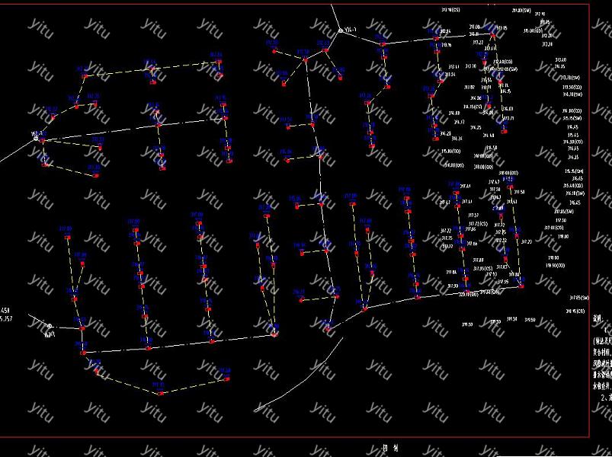Image resolution: width=612 pixels, height=457 pixels.
Task: Click the circular manhole symbol labeled YJ4-1
Action: [340, 30]
